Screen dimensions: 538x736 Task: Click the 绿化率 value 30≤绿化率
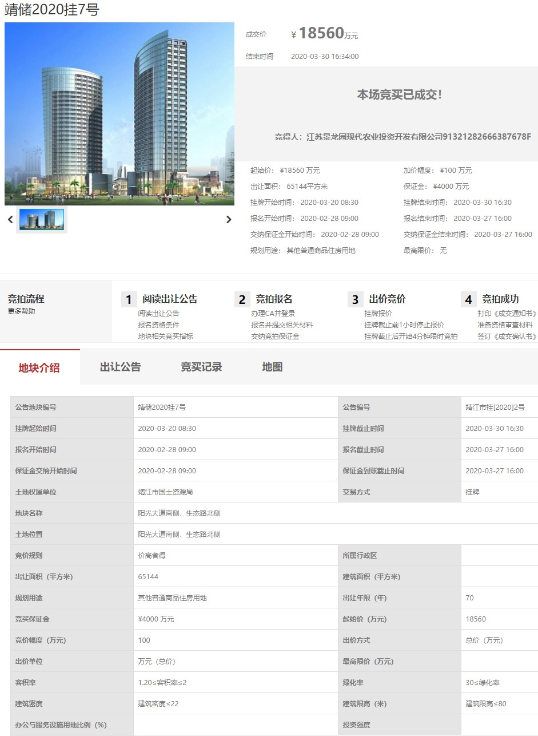point(483,683)
